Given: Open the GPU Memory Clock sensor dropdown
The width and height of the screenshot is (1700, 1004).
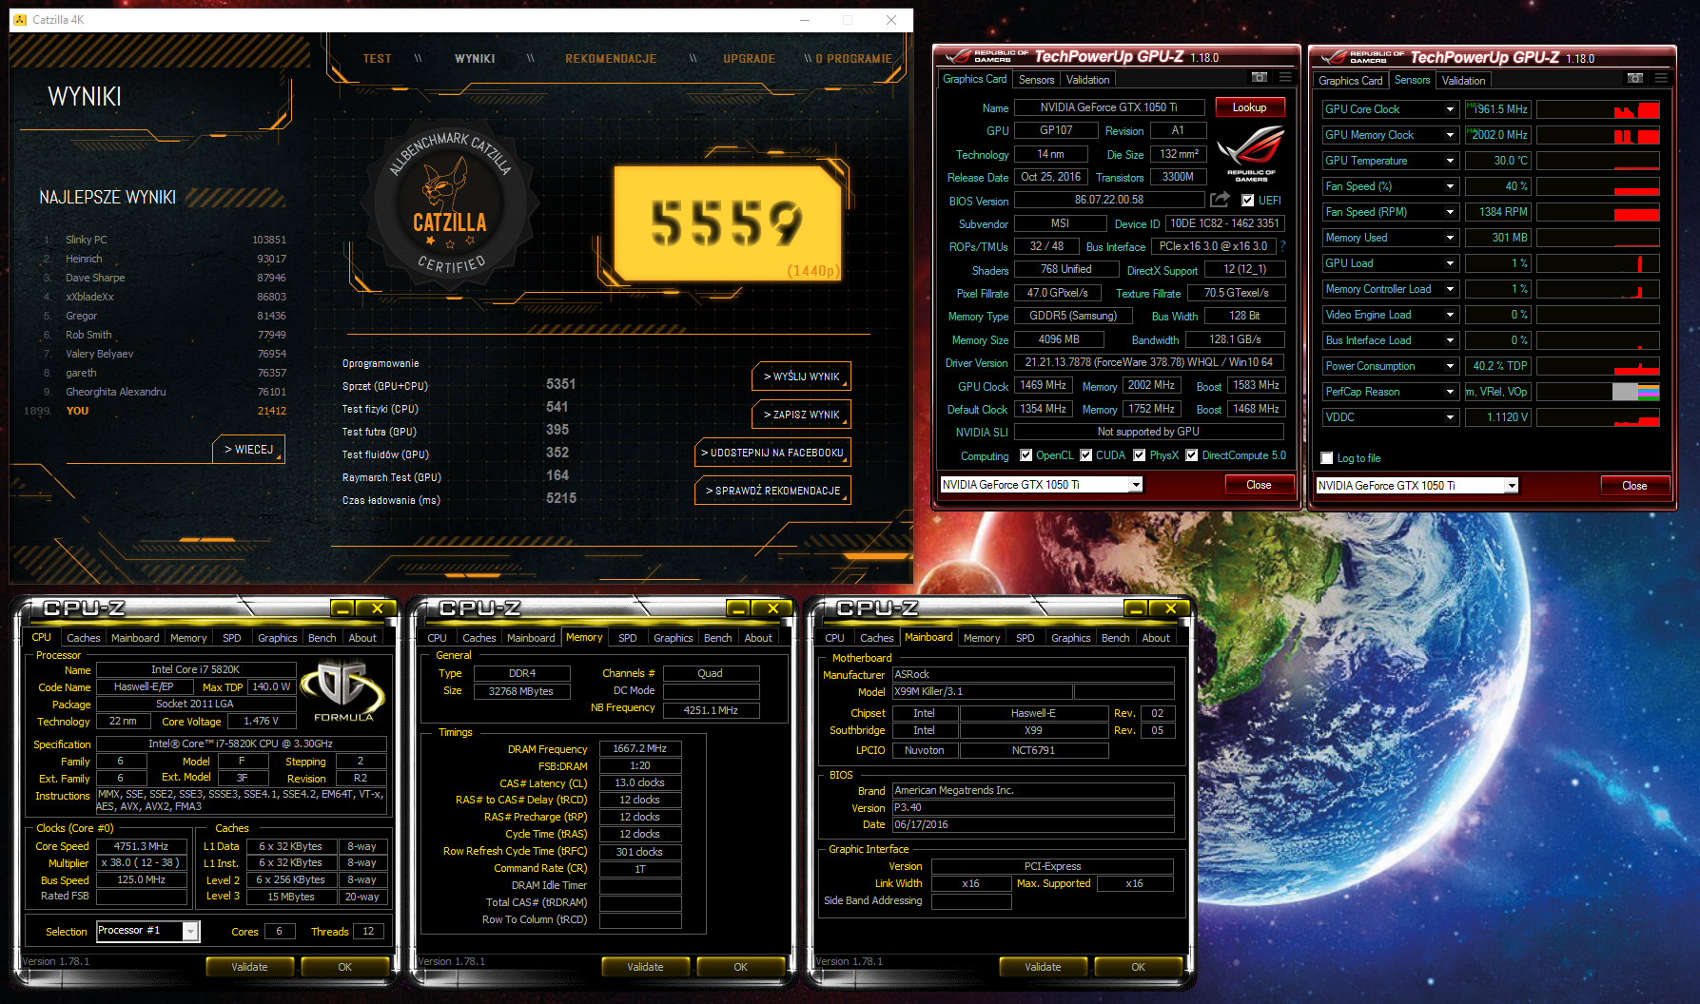Looking at the screenshot, I should click(x=1450, y=135).
